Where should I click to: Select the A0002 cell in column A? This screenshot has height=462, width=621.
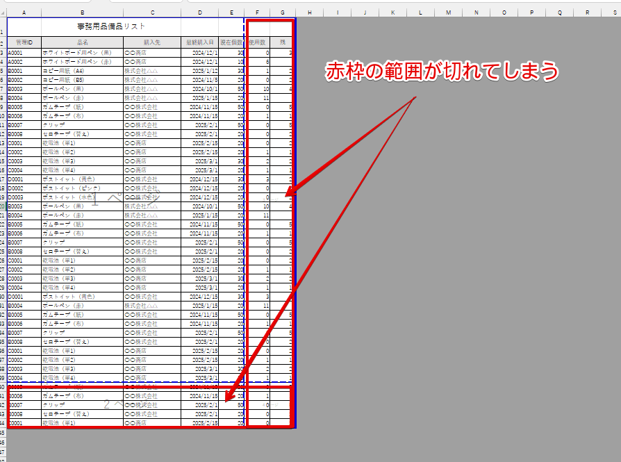click(24, 61)
